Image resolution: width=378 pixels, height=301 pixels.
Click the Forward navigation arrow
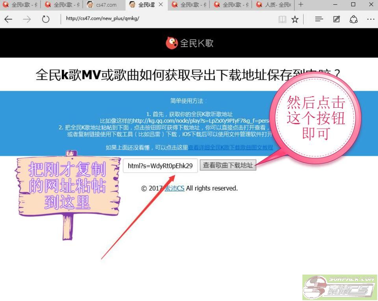point(27,19)
